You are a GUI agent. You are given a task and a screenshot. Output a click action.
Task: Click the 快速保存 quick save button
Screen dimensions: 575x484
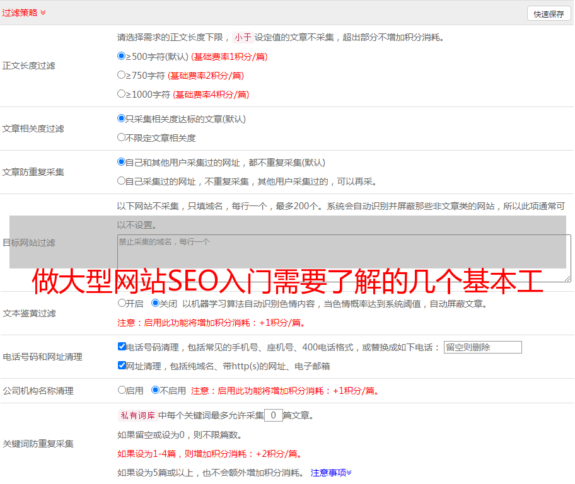tap(549, 14)
